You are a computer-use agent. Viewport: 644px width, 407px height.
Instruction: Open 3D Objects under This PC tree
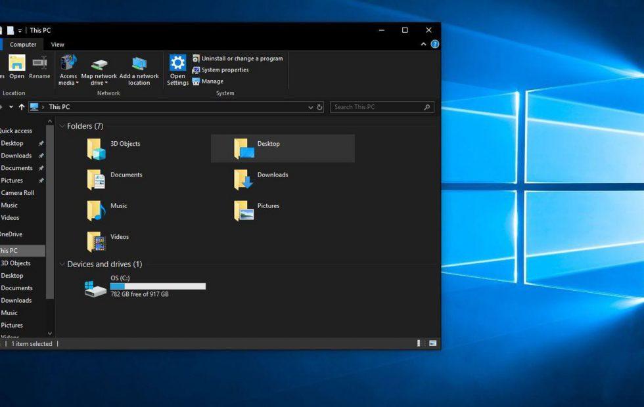pyautogui.click(x=16, y=263)
